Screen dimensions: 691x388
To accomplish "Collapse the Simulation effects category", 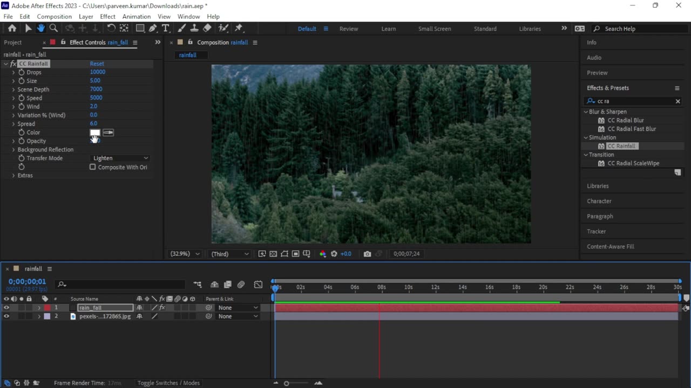I will (586, 137).
